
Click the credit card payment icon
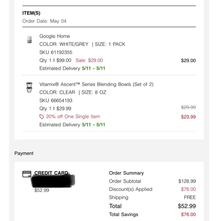[x=27, y=174]
